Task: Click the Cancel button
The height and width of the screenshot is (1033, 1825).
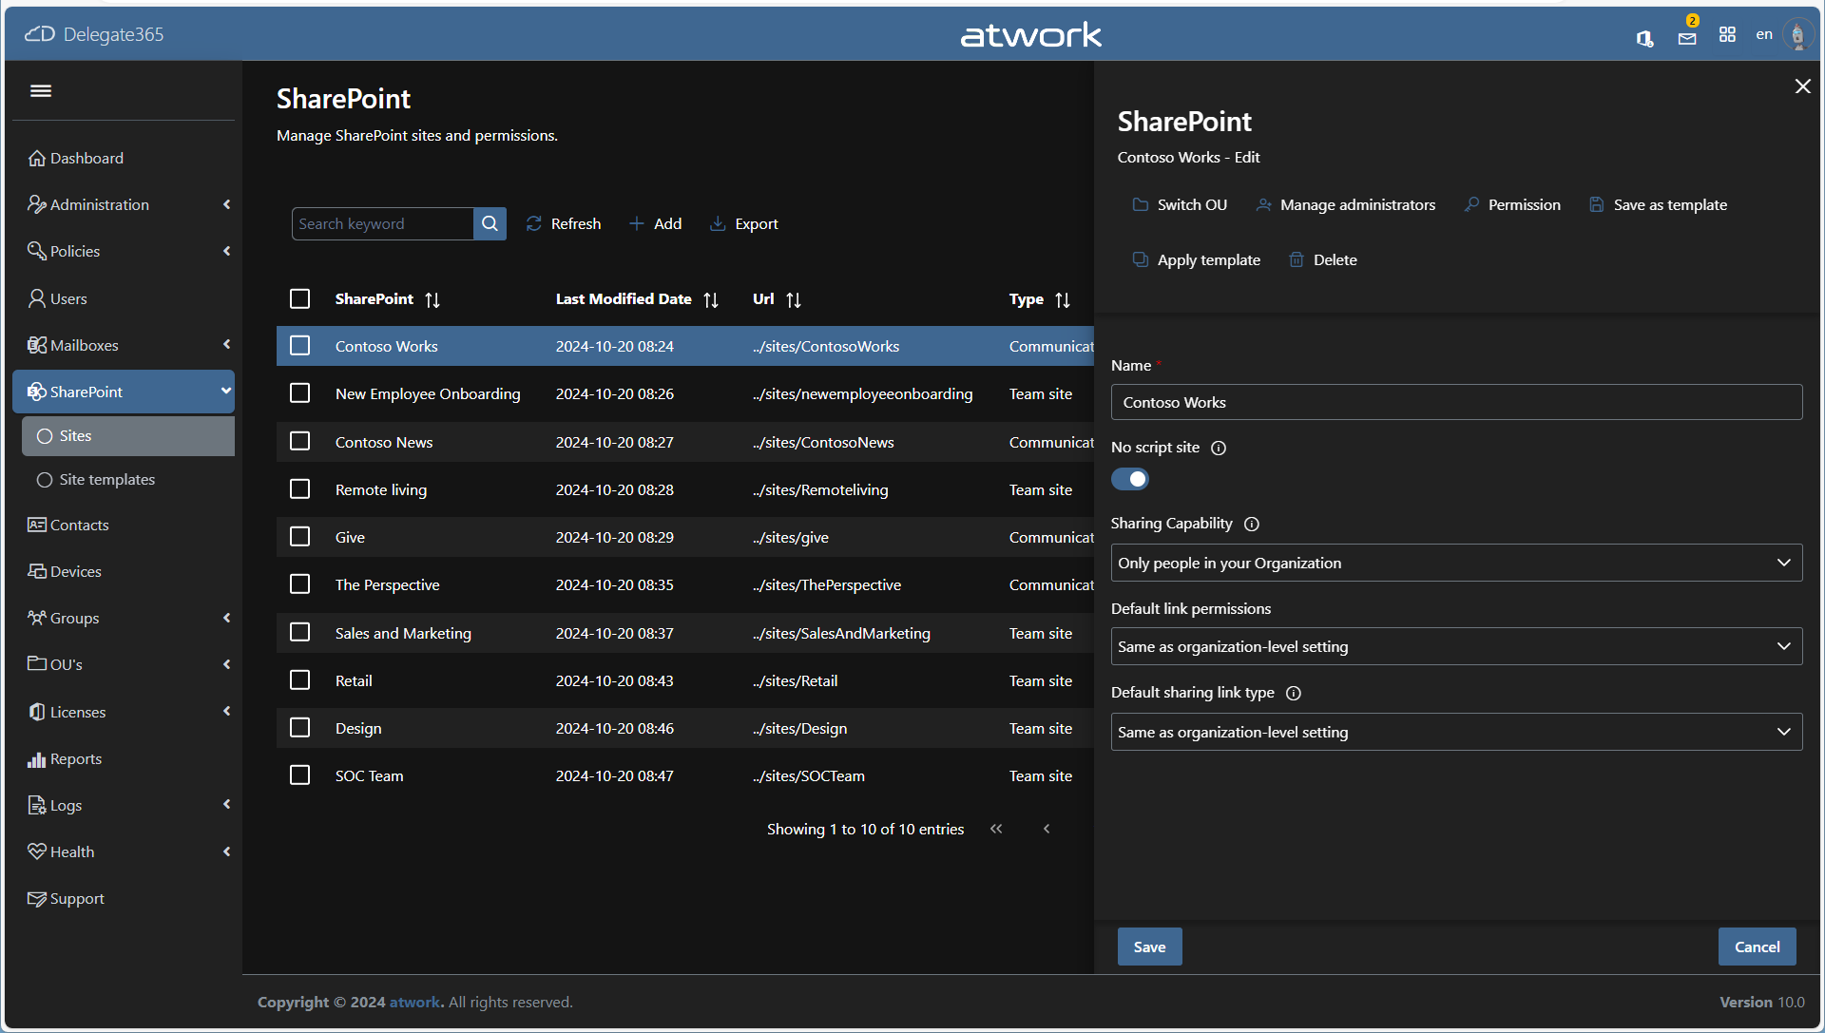Action: pos(1757,947)
